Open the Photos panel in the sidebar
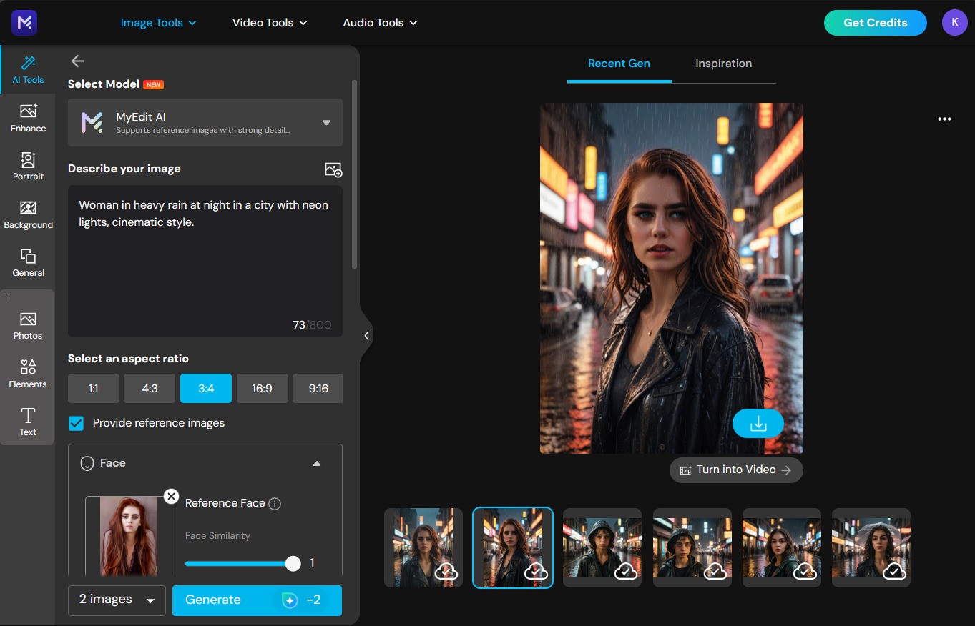This screenshot has width=975, height=626. point(27,324)
